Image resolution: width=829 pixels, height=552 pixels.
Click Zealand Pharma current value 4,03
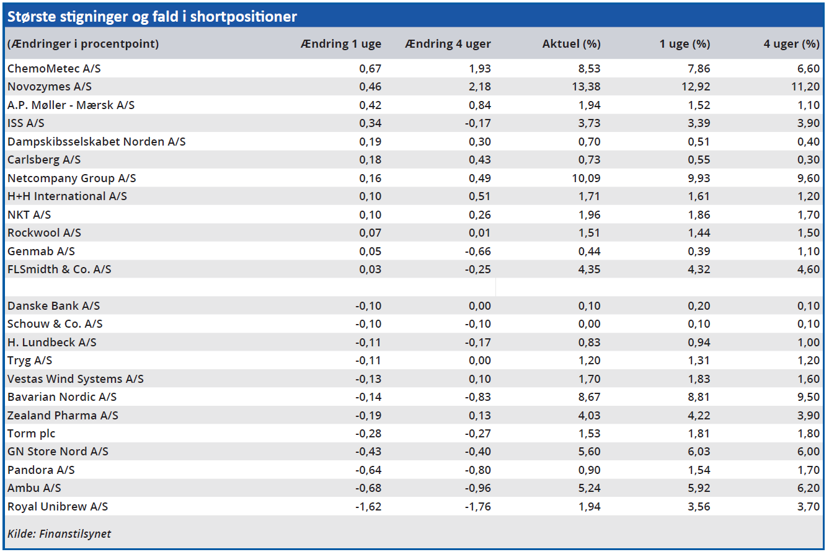[590, 416]
